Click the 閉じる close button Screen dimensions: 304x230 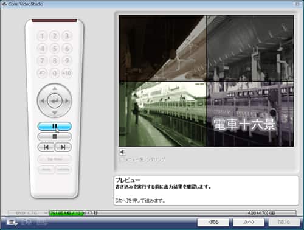[284, 222]
